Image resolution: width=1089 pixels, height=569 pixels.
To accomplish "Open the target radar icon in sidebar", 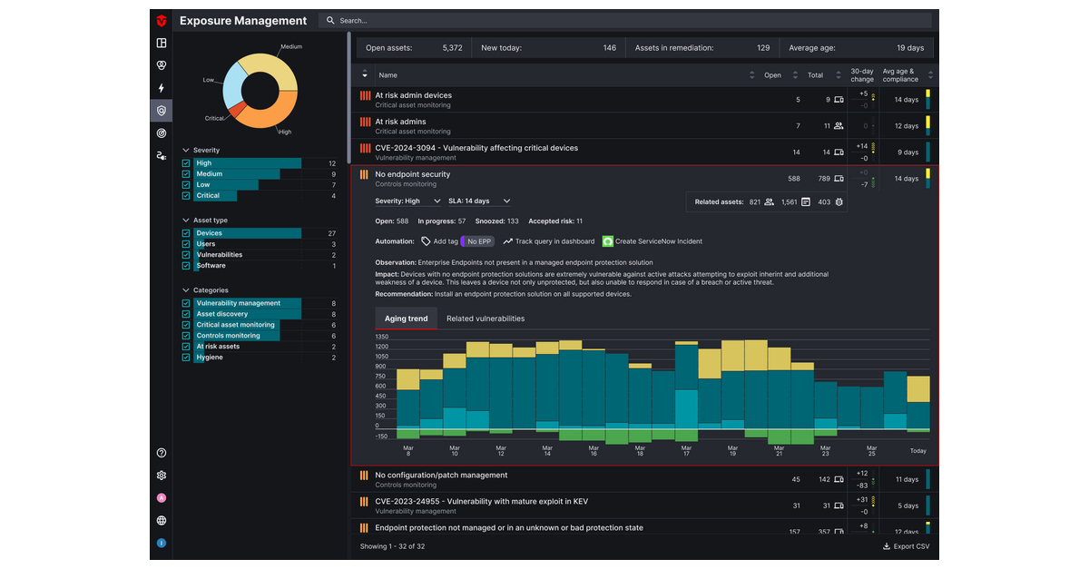I will point(162,133).
